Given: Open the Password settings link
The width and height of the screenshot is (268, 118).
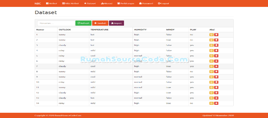Looking at the screenshot, I should [x=146, y=4].
